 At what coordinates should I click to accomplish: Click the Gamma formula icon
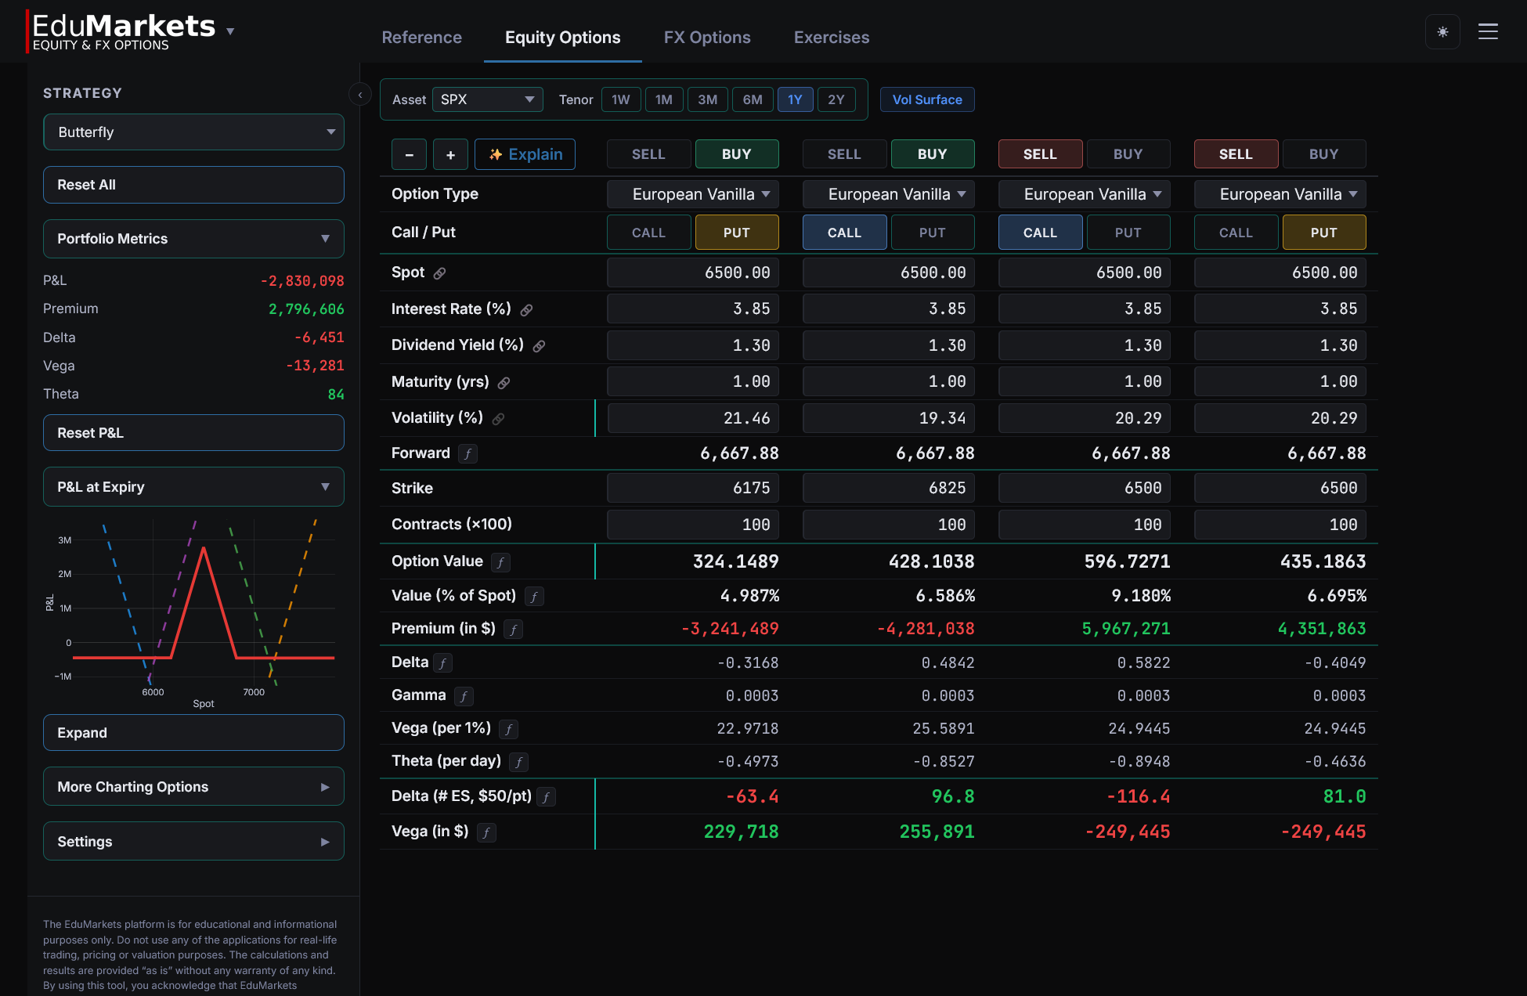coord(464,696)
